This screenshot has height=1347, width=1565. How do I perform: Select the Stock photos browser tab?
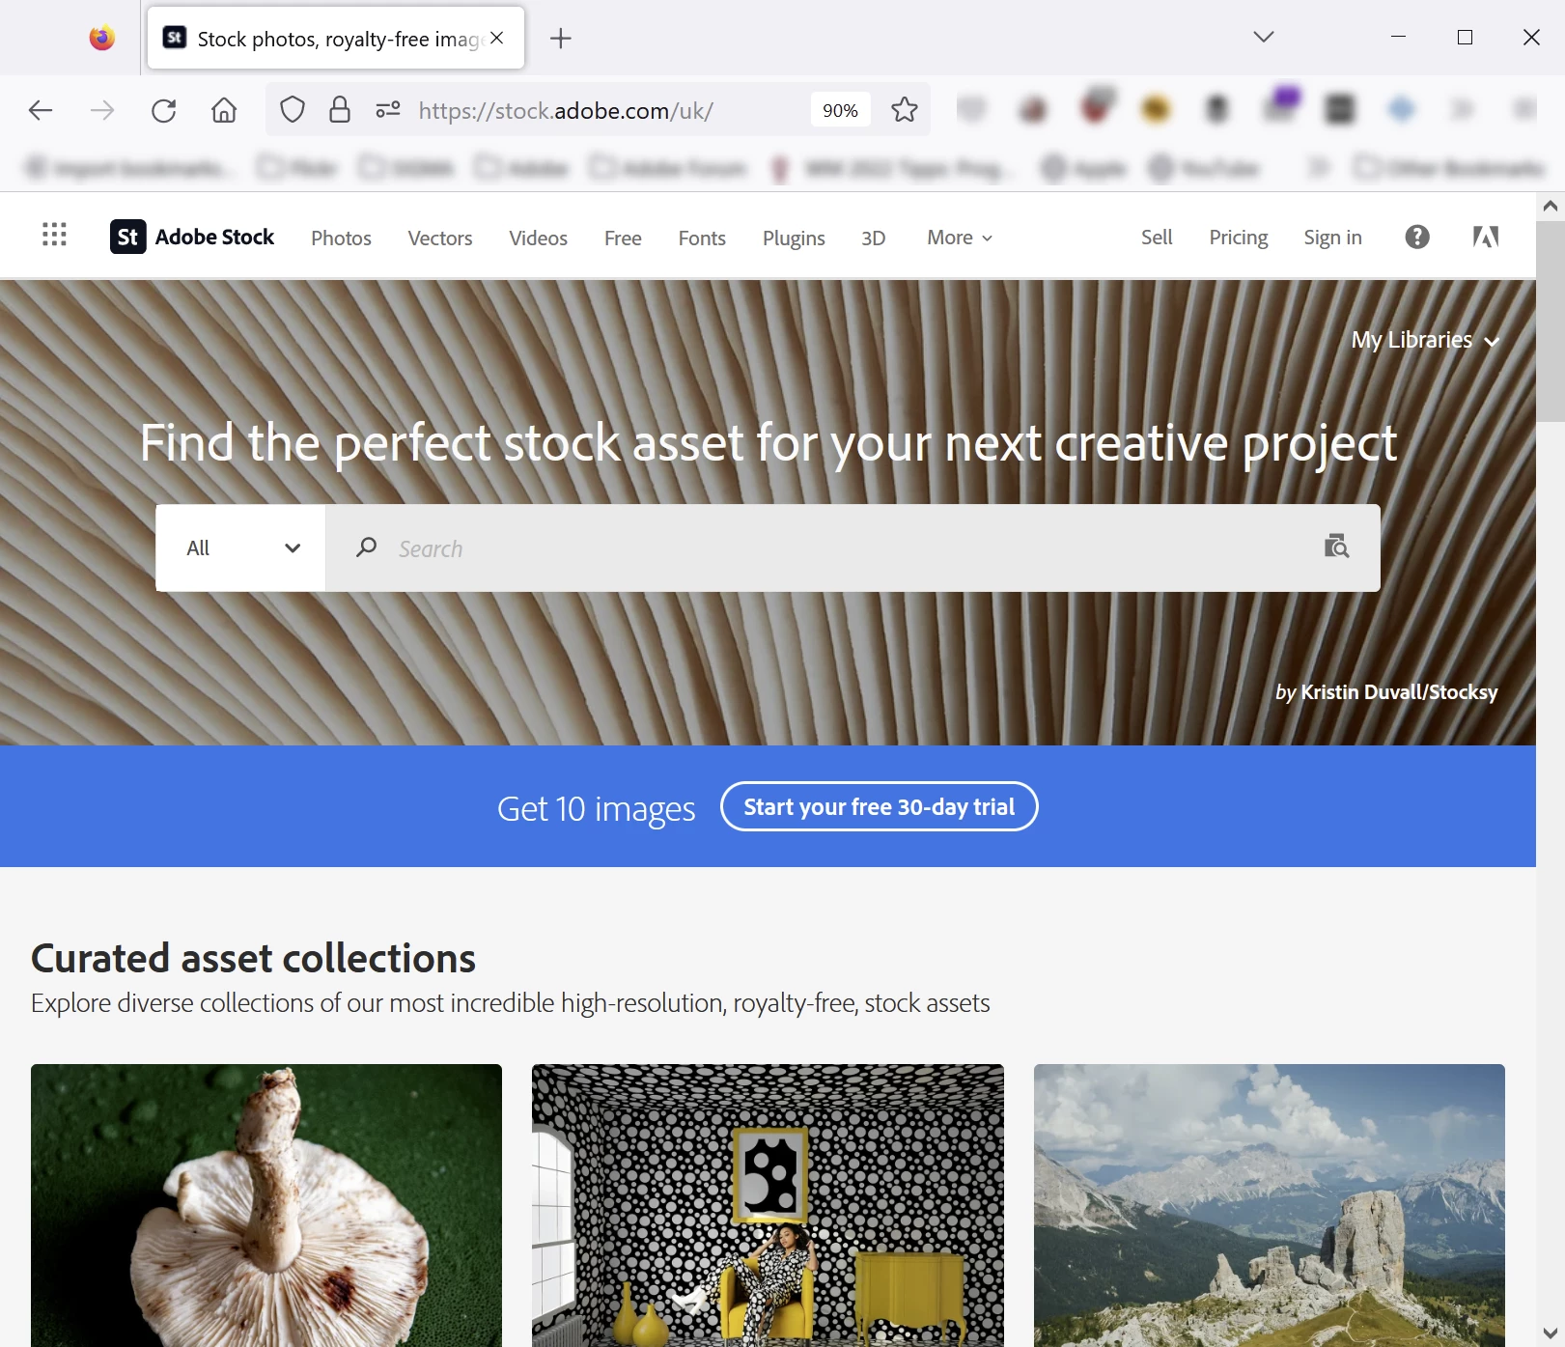335,38
